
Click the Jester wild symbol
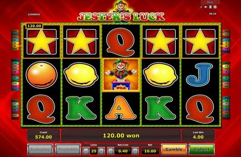click(121, 75)
